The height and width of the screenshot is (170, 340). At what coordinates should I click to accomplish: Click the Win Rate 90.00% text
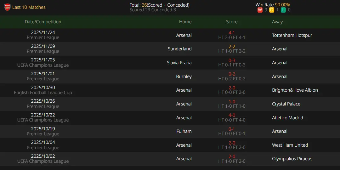(273, 5)
